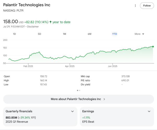Switch chart to 1M range

65,34
